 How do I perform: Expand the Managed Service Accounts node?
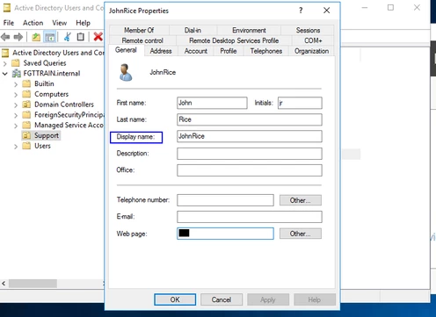(16, 126)
